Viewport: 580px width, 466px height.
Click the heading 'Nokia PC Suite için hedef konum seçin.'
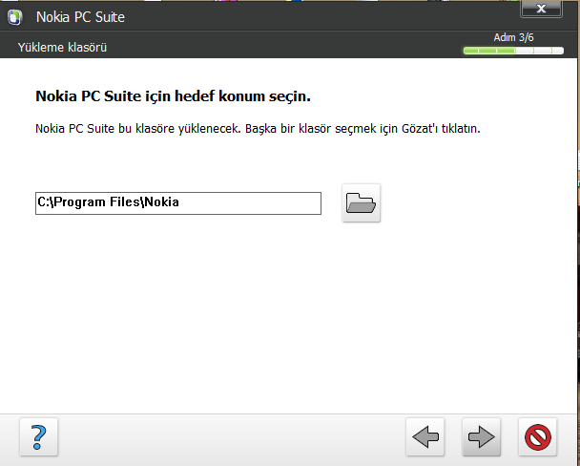click(x=173, y=96)
